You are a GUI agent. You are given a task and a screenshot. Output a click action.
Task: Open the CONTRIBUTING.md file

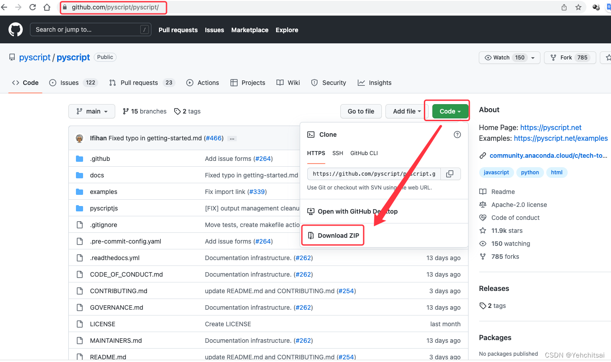(119, 291)
